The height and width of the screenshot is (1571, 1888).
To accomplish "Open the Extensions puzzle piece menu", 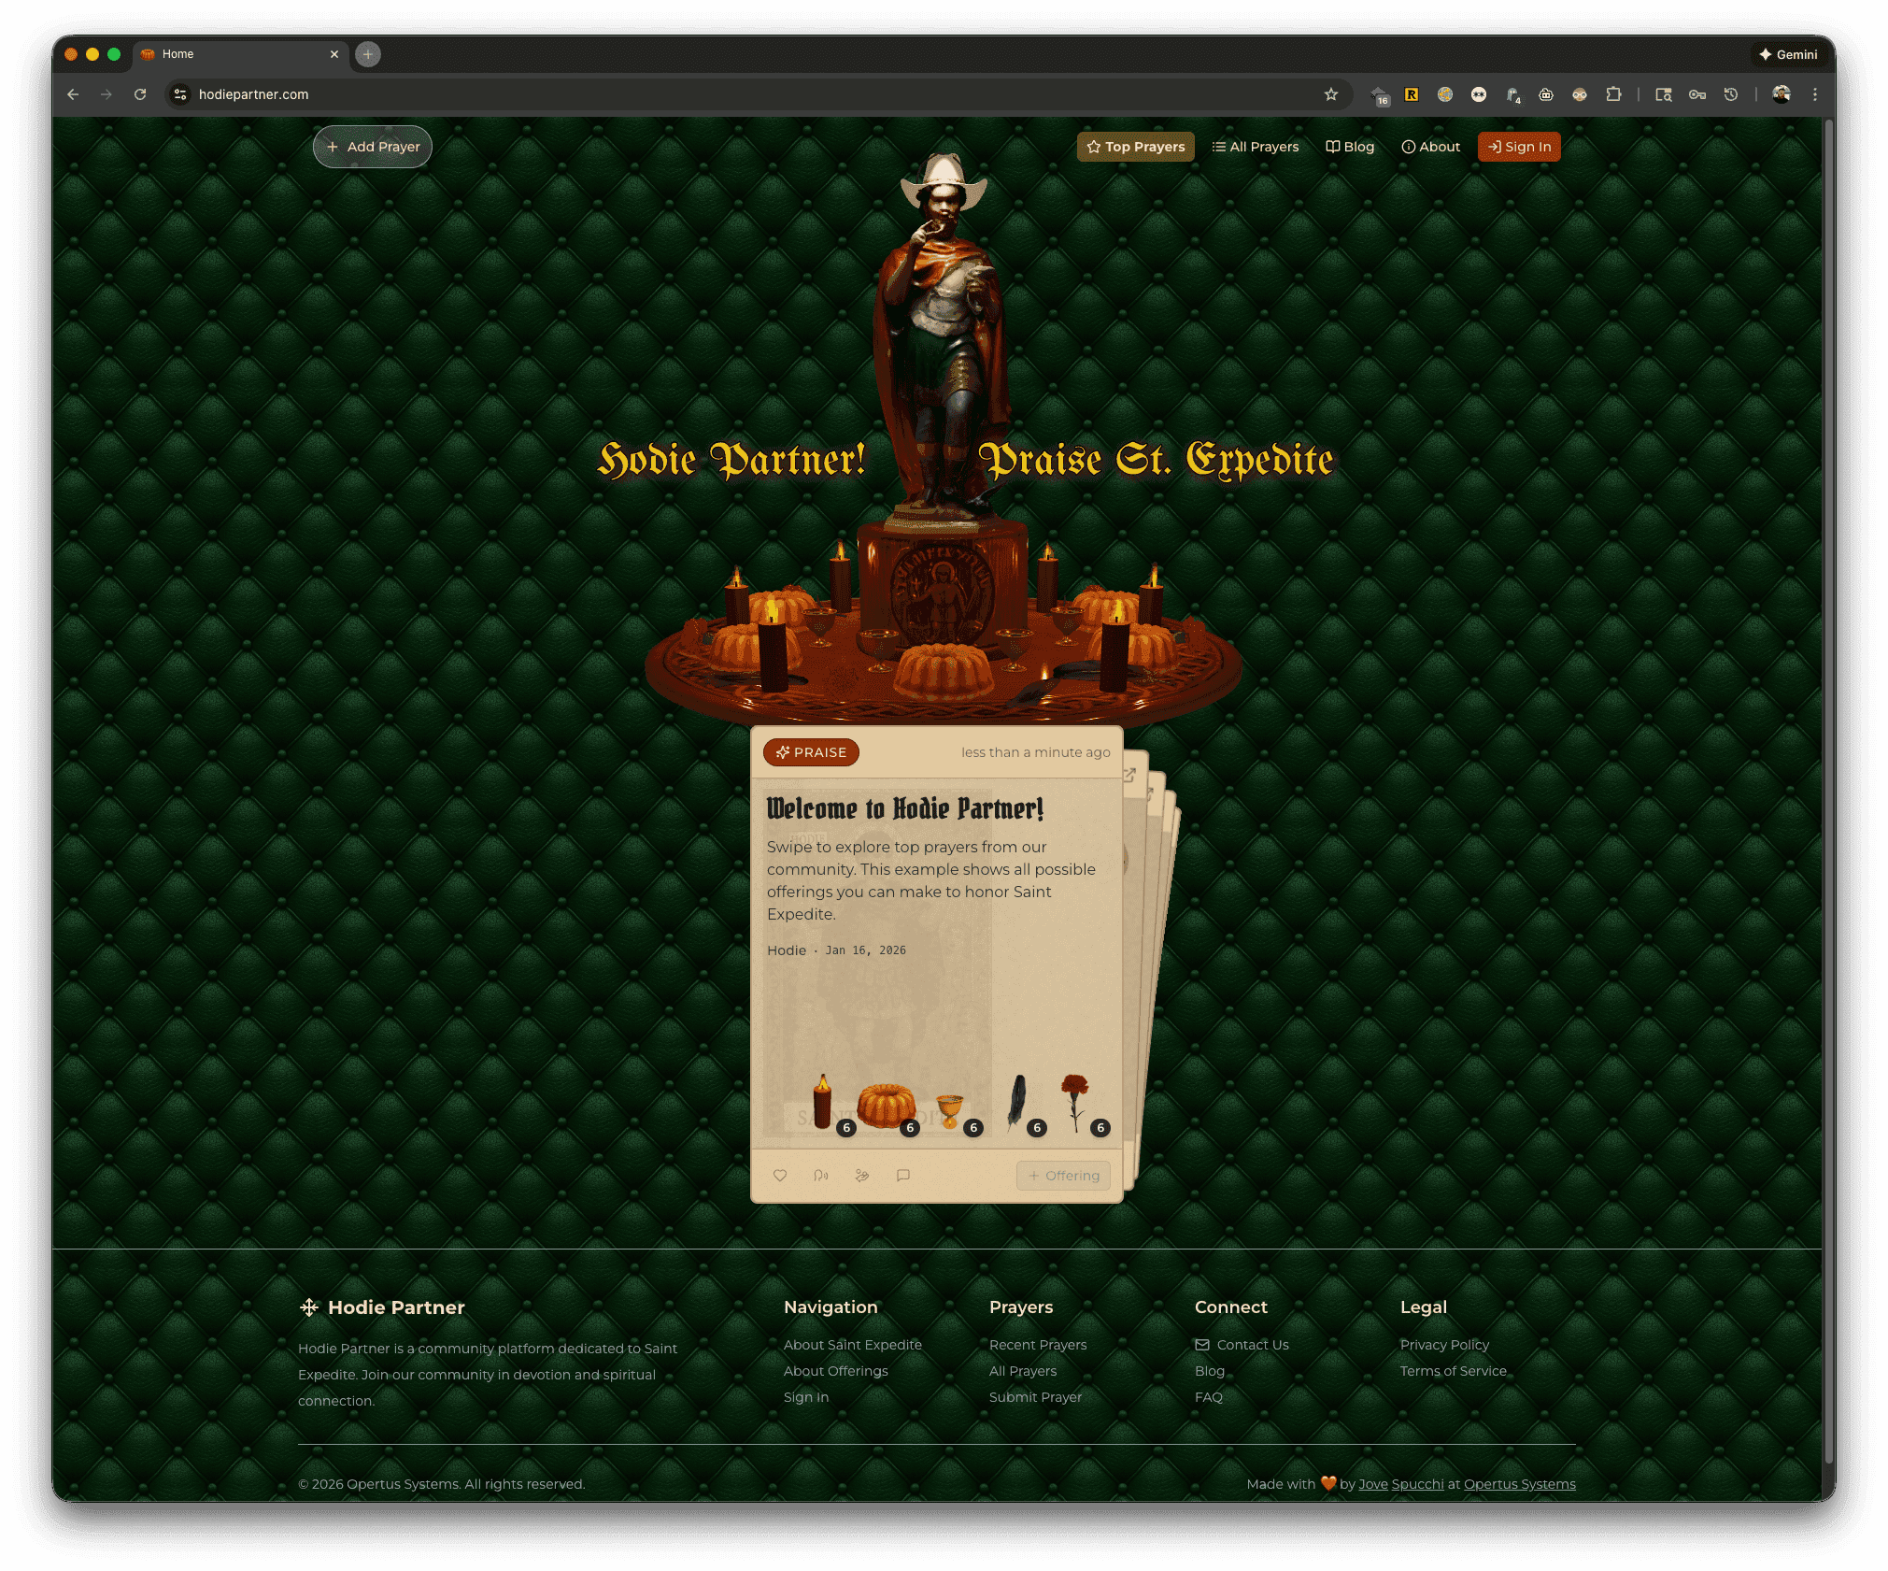I will 1613,94.
